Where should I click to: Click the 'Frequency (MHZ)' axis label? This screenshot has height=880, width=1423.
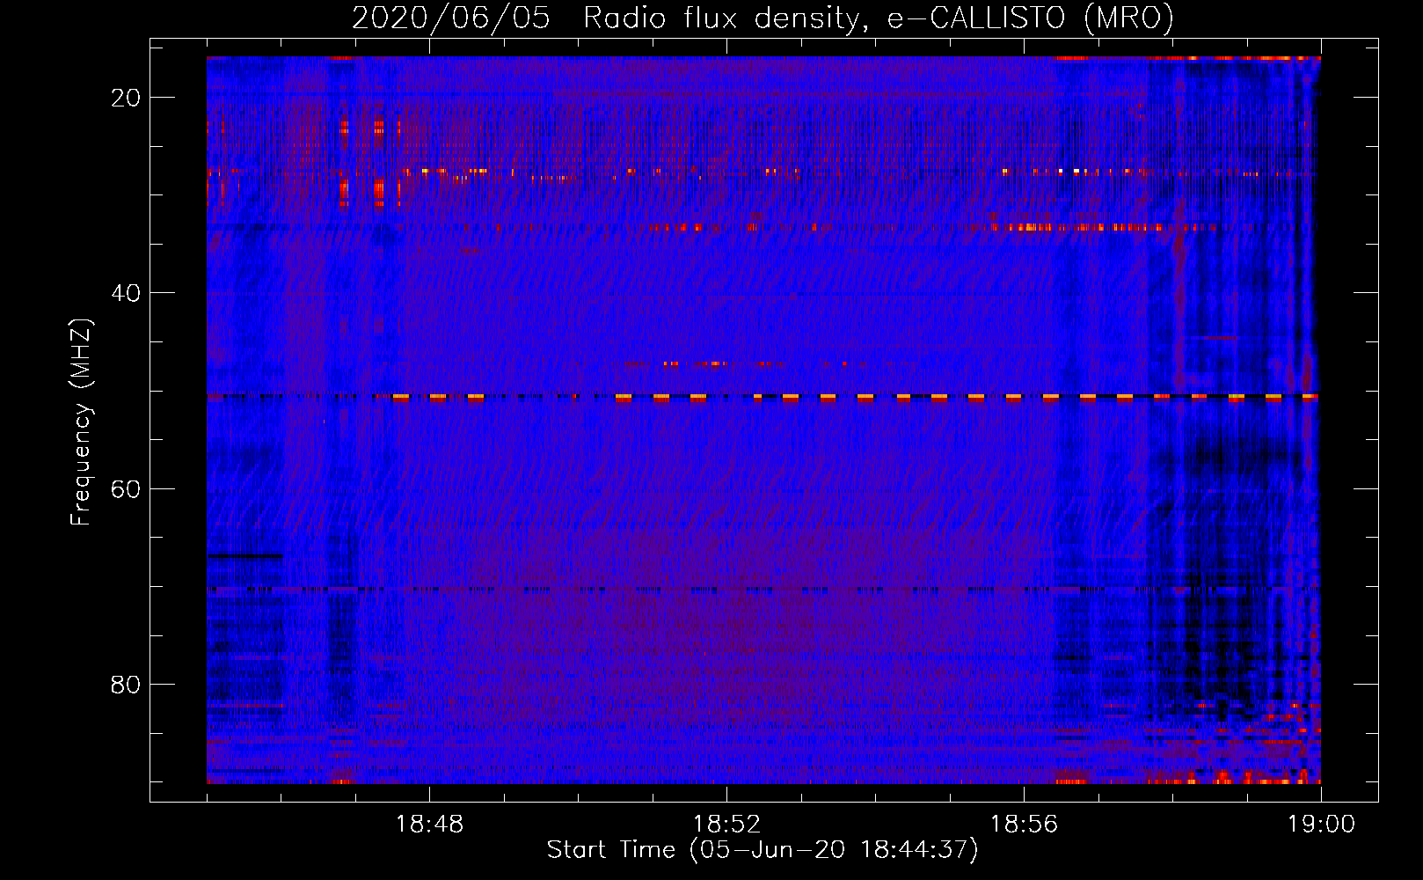(81, 422)
